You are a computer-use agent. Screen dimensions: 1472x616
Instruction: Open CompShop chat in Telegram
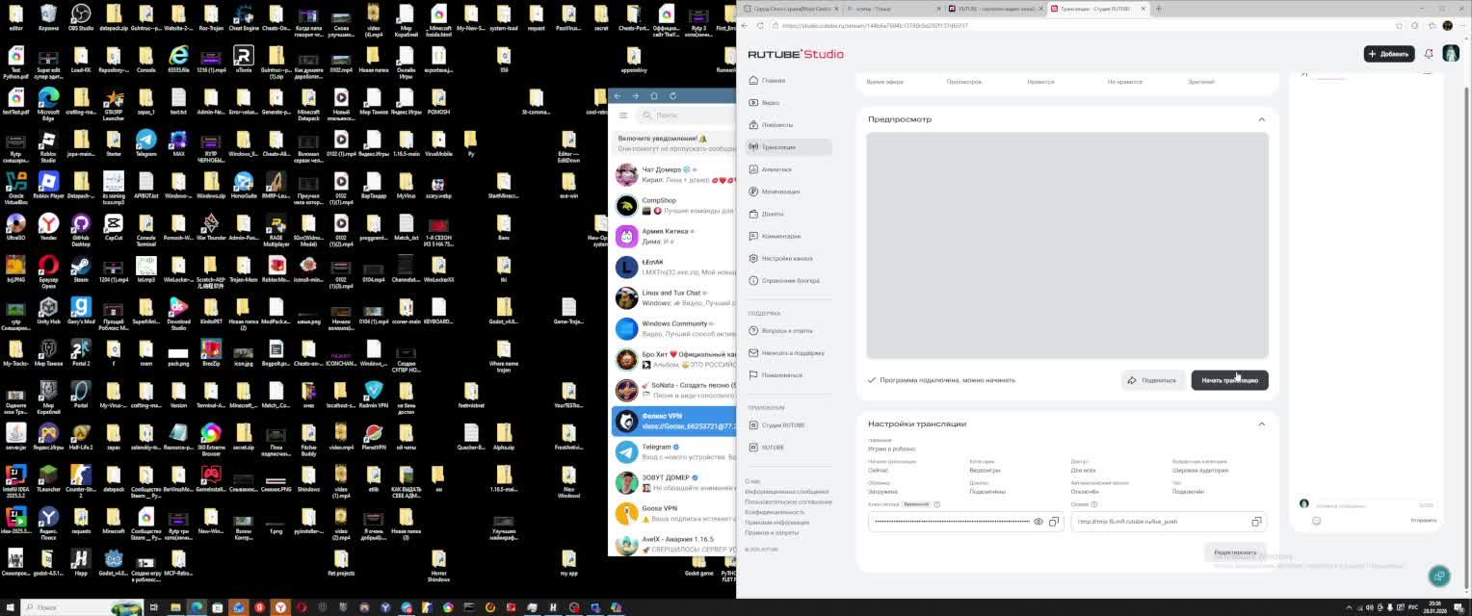(673, 206)
